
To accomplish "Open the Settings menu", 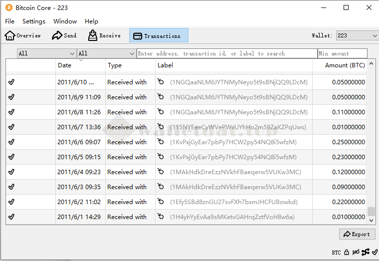I will 33,21.
